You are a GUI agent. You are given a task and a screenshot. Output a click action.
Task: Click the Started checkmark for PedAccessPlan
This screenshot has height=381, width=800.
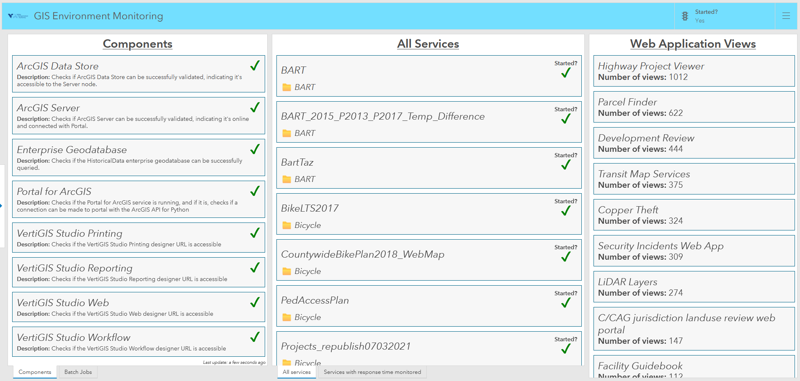(x=565, y=303)
